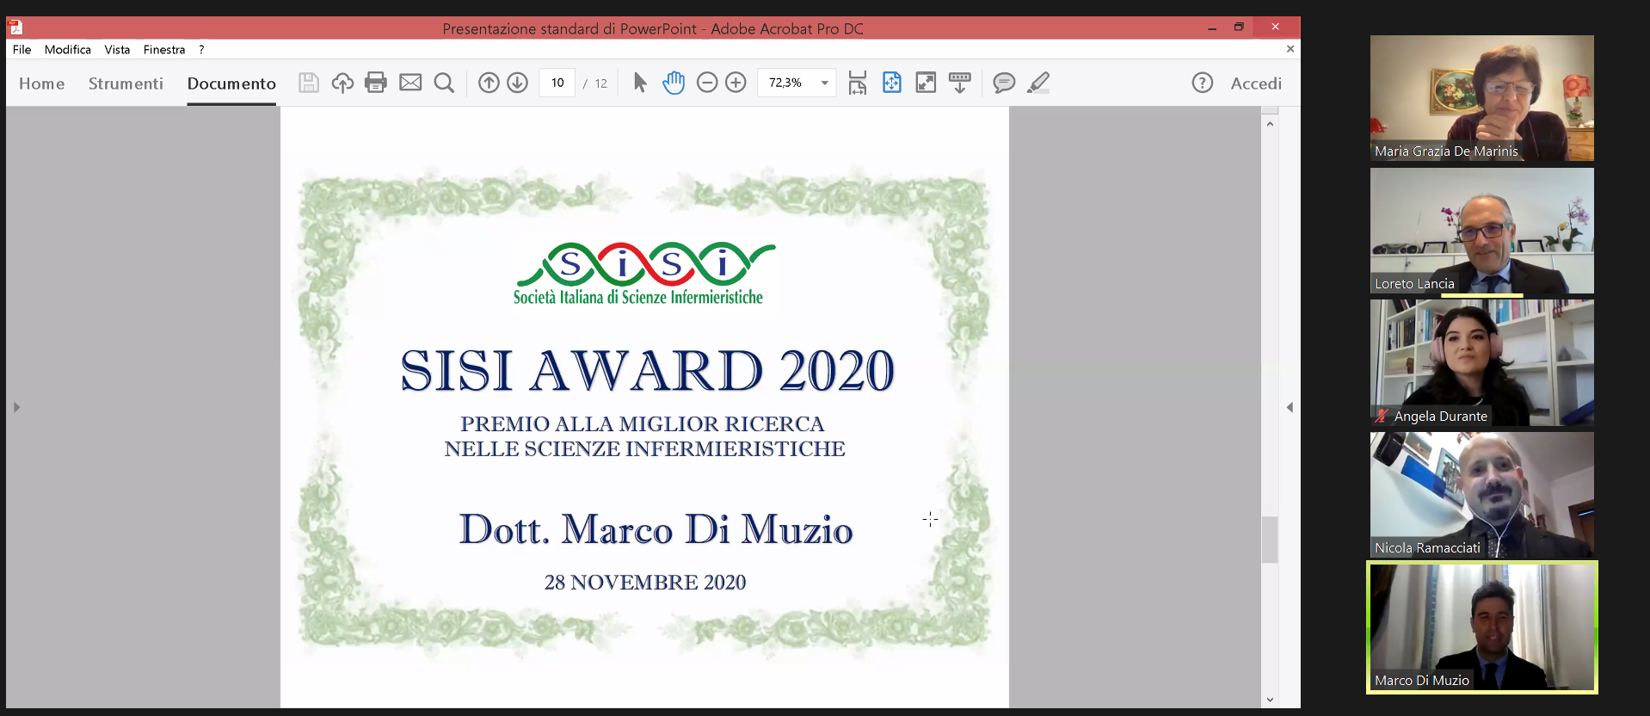
Task: Expand the right tools pane arrow
Action: pyautogui.click(x=1290, y=407)
